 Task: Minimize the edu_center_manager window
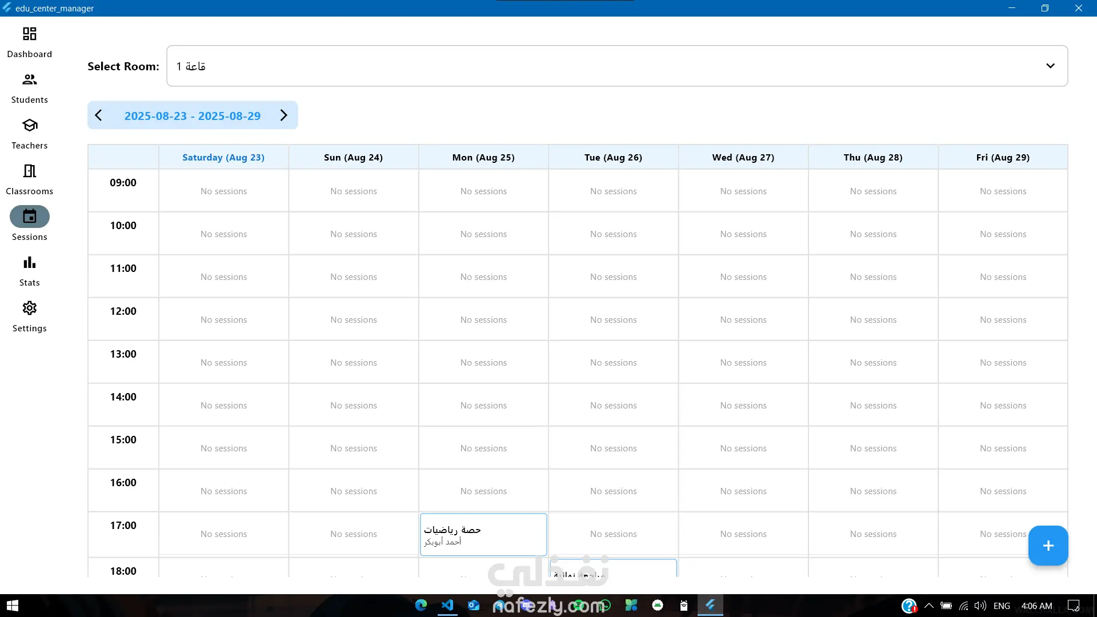coord(1012,8)
